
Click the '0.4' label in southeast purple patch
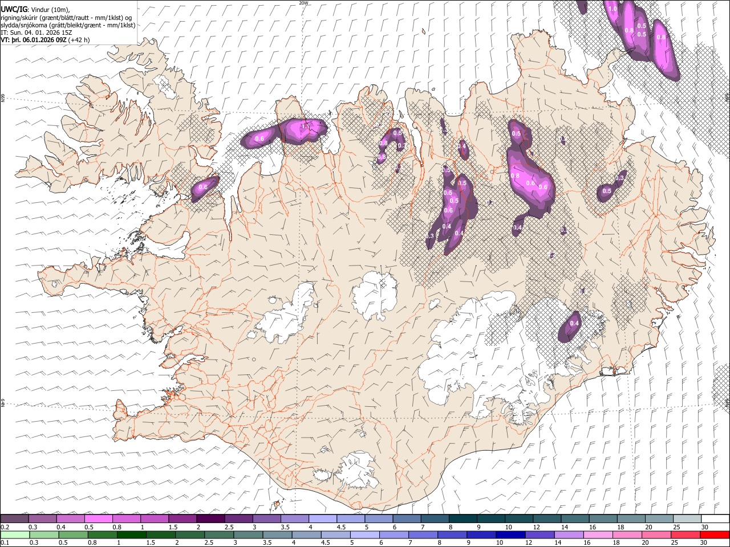[574, 324]
